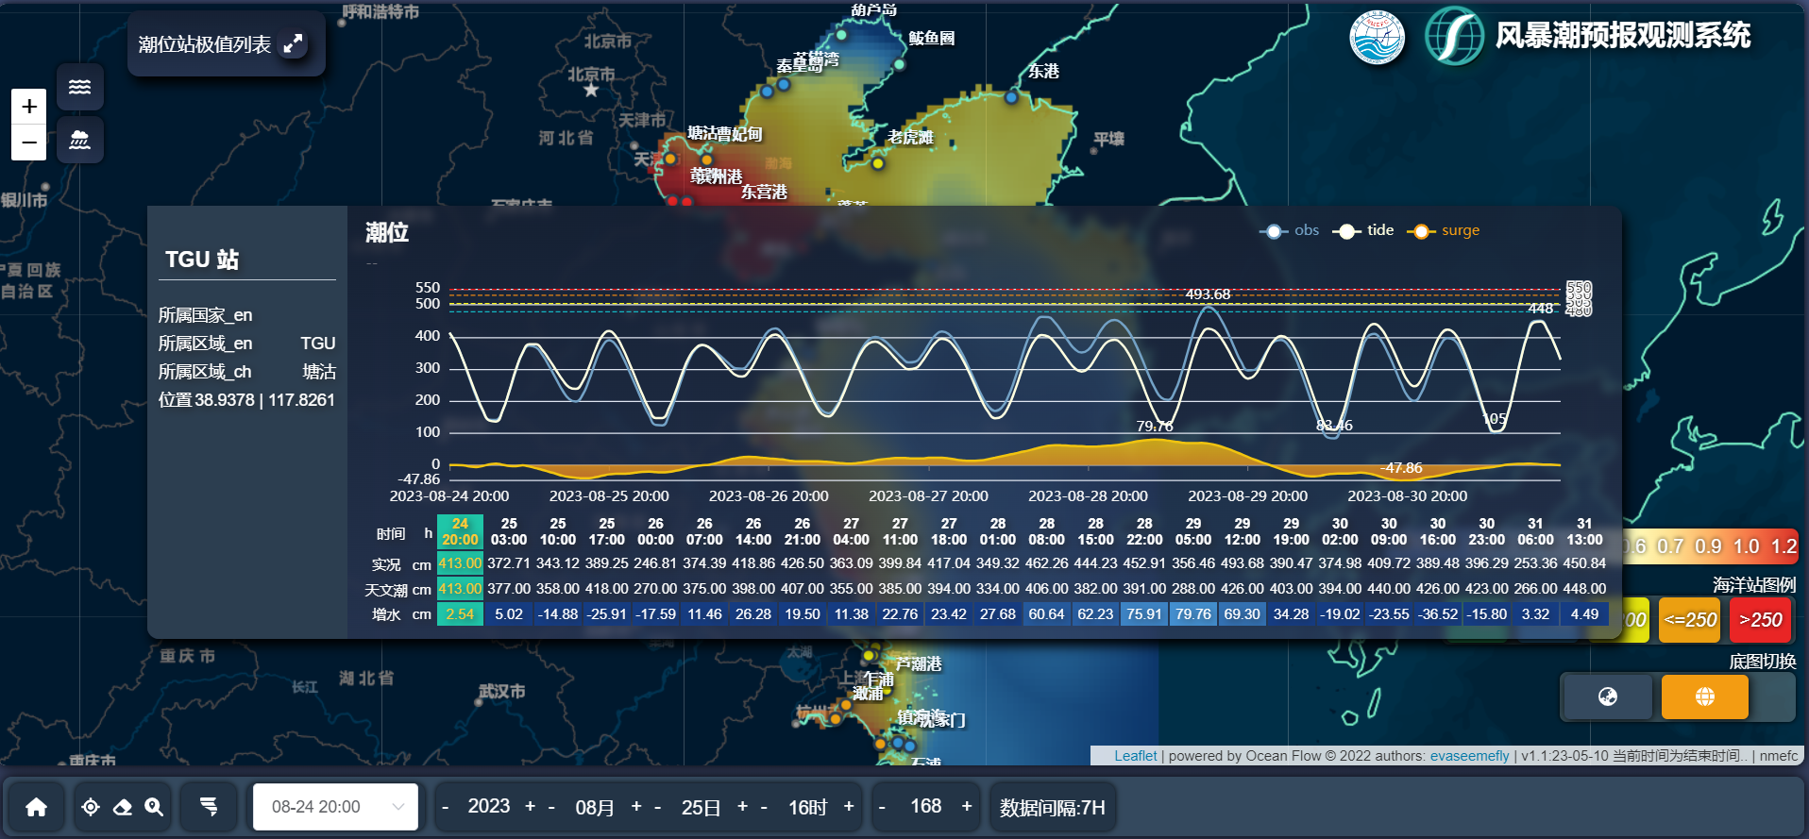Open the Leaflet attribution link
Screen dimensions: 1809x839
click(1135, 756)
